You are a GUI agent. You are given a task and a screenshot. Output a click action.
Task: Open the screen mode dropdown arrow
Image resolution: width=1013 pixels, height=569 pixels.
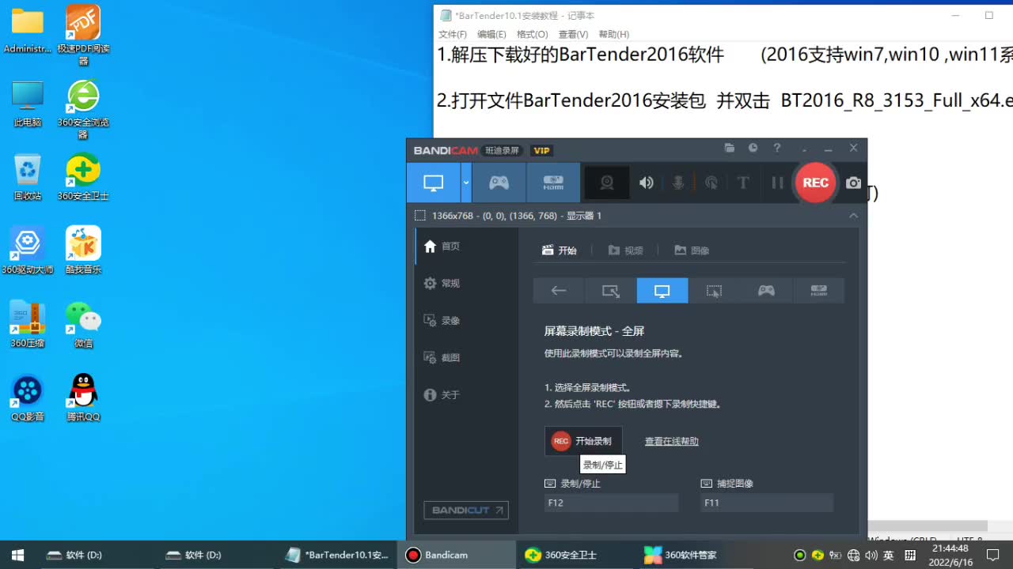tap(466, 183)
